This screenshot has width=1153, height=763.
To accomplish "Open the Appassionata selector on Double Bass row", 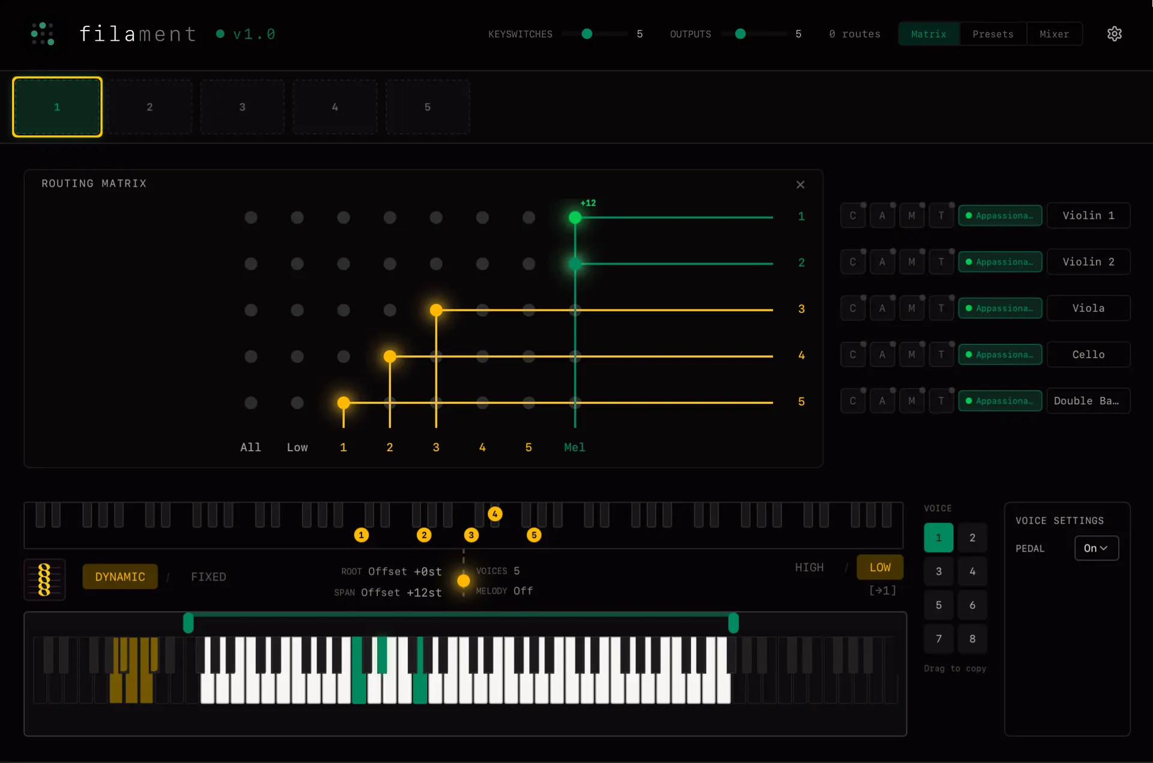I will 999,401.
